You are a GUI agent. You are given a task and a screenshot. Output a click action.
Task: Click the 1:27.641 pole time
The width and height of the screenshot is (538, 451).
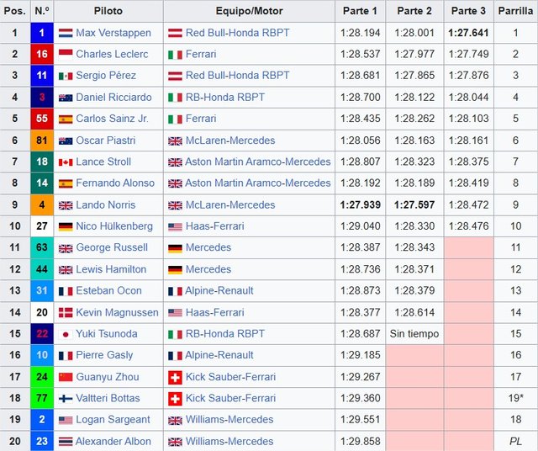[468, 33]
